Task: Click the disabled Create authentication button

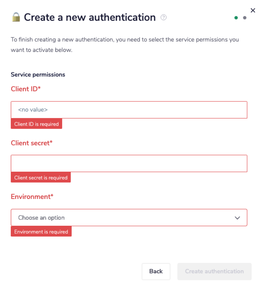Action: 214,271
